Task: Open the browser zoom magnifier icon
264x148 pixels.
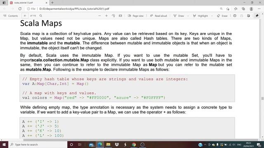Action: point(221,9)
